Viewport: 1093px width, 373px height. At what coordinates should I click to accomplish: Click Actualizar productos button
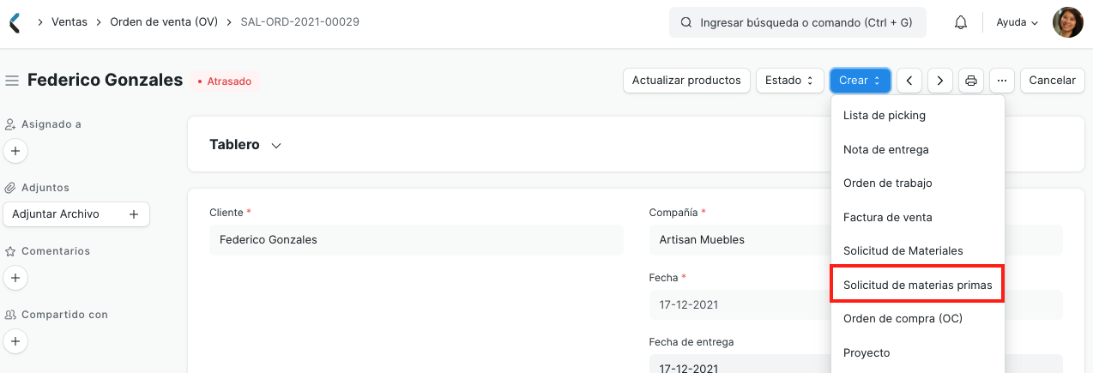[x=686, y=81]
